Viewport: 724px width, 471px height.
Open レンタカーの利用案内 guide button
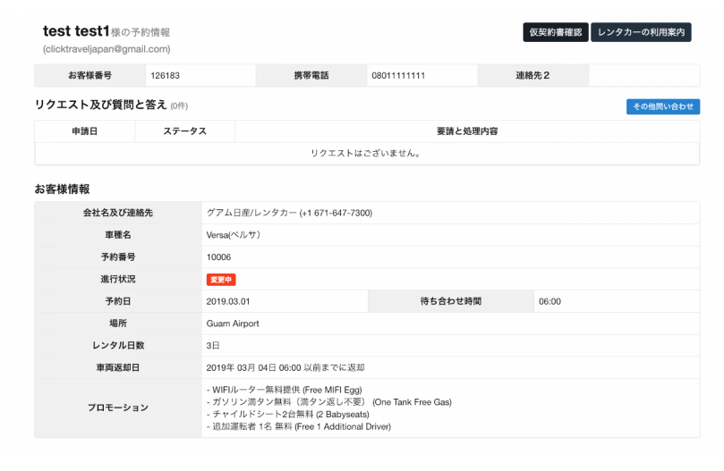(x=641, y=32)
